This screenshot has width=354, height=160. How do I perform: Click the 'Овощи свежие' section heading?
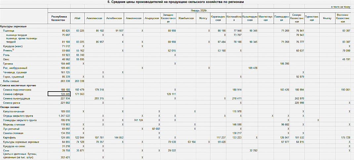click(10, 107)
